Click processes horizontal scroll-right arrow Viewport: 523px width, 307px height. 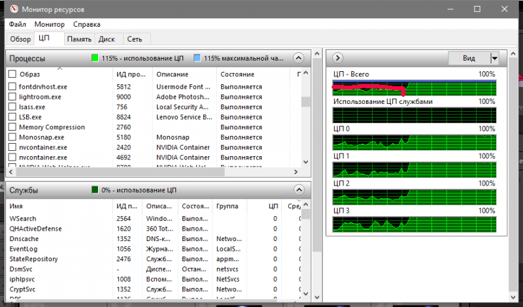click(x=295, y=172)
